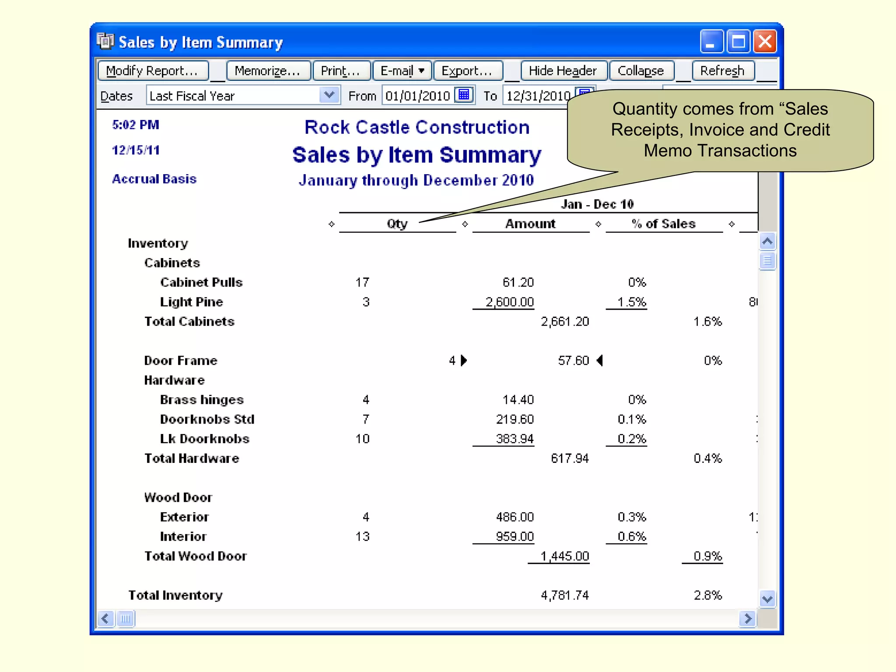
Task: Click Exterior amount 486.00
Action: tap(515, 517)
